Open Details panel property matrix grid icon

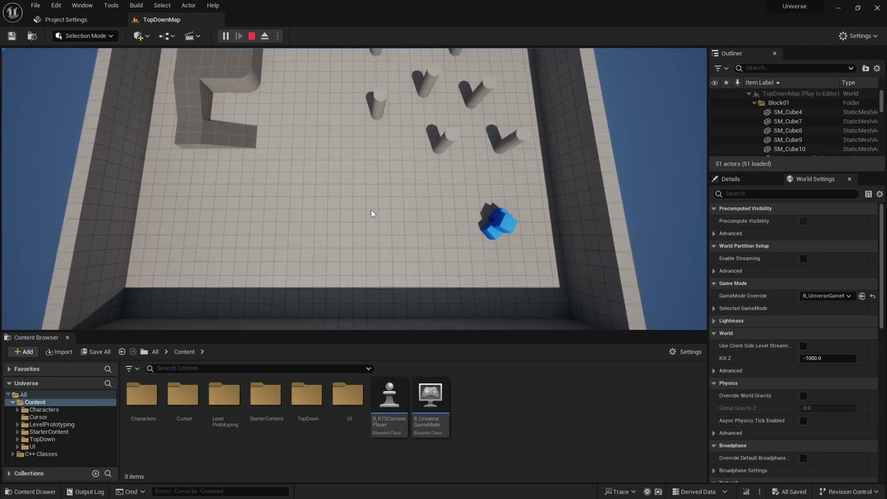(x=868, y=194)
